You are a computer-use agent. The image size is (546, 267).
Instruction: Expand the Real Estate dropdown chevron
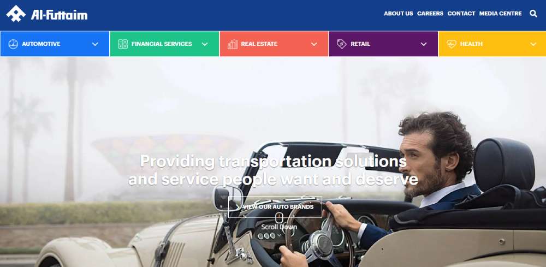coord(314,44)
